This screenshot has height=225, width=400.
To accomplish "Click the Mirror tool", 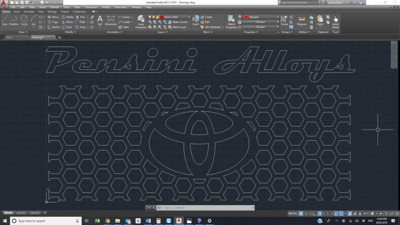I will 68,22.
